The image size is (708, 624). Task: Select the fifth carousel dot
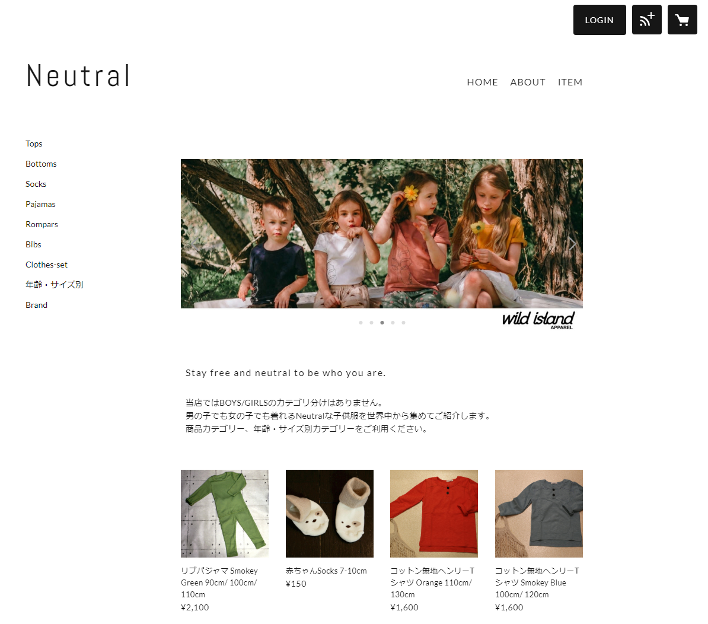point(403,323)
